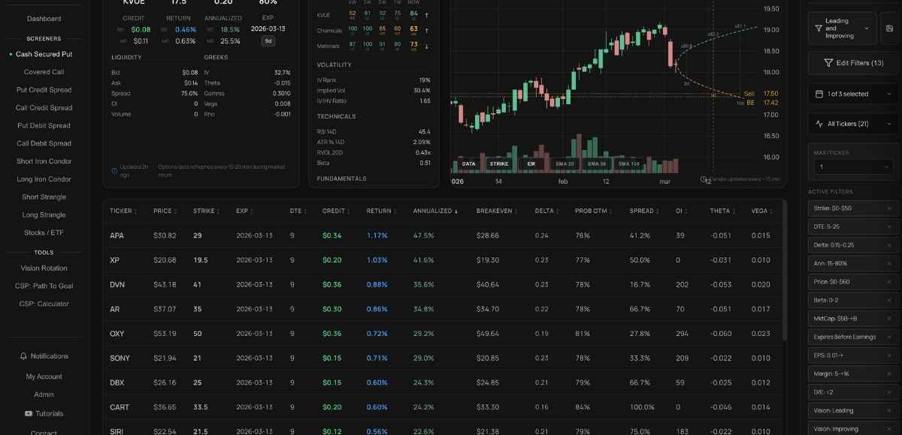This screenshot has height=435, width=902.
Task: Go to Short Iron Condor screener
Action: (44, 161)
